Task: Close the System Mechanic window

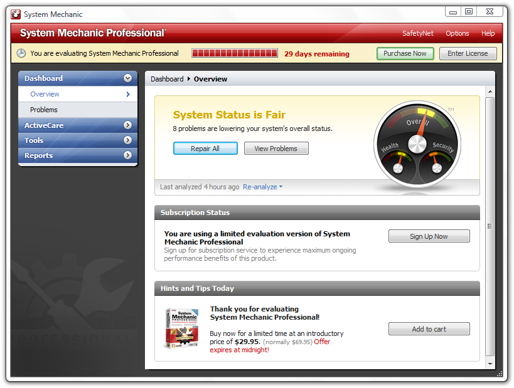Action: 490,11
